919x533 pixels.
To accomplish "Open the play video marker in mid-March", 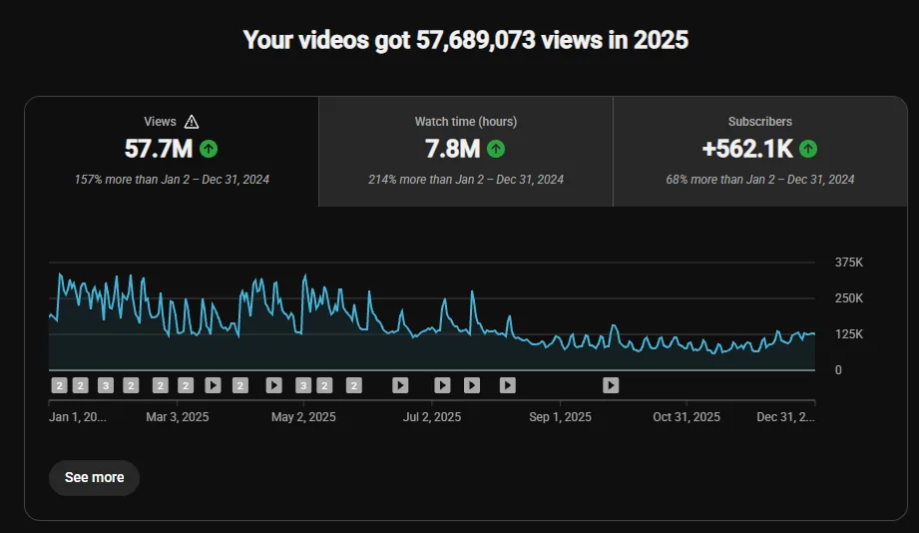I will (213, 385).
